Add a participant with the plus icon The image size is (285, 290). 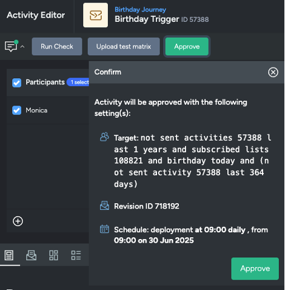point(18,221)
